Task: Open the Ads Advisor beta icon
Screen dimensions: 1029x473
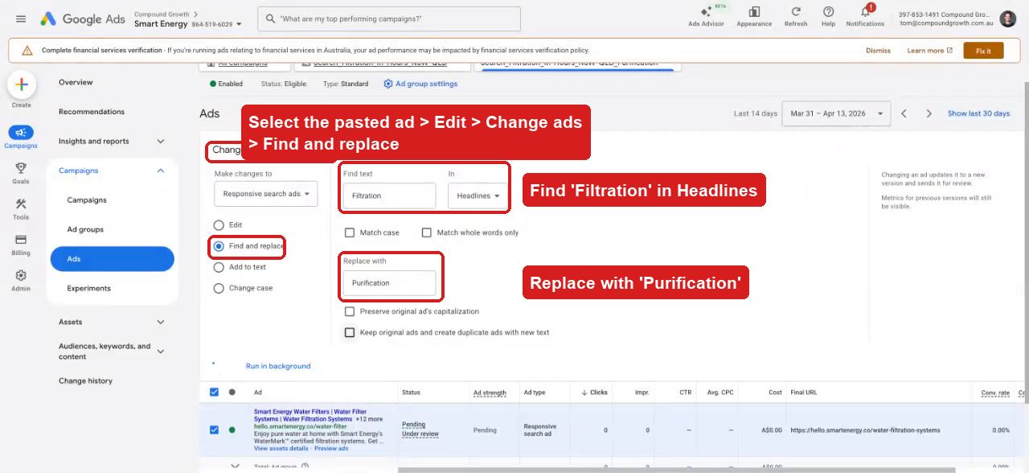Action: 706,12
